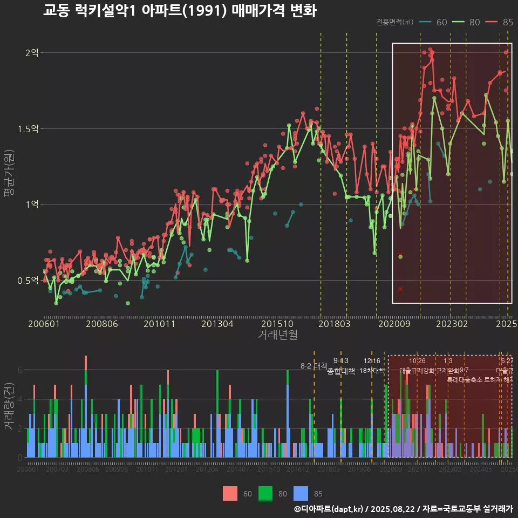518x518 pixels.
Task: Click the 202009 price chart x-axis label
Action: click(x=394, y=324)
